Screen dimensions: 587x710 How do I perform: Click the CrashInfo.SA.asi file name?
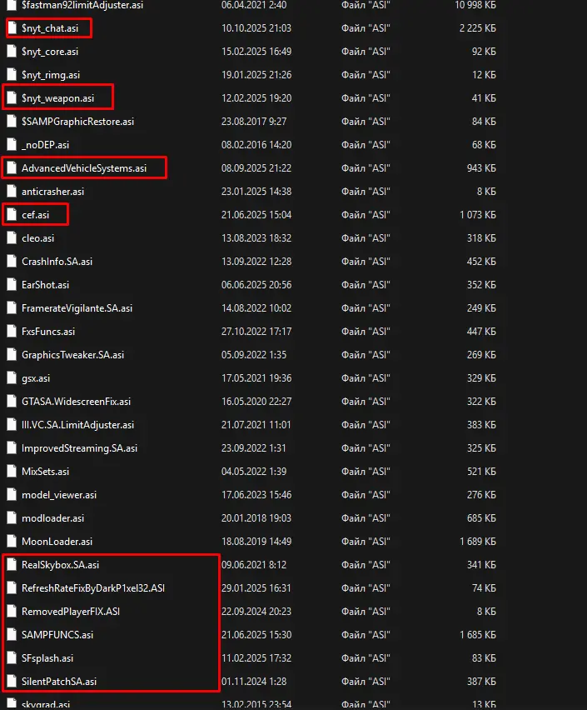tap(57, 262)
